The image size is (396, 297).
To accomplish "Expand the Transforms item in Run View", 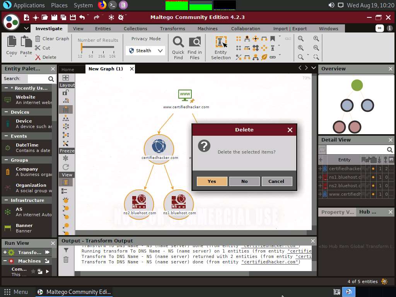I will pos(5,252).
